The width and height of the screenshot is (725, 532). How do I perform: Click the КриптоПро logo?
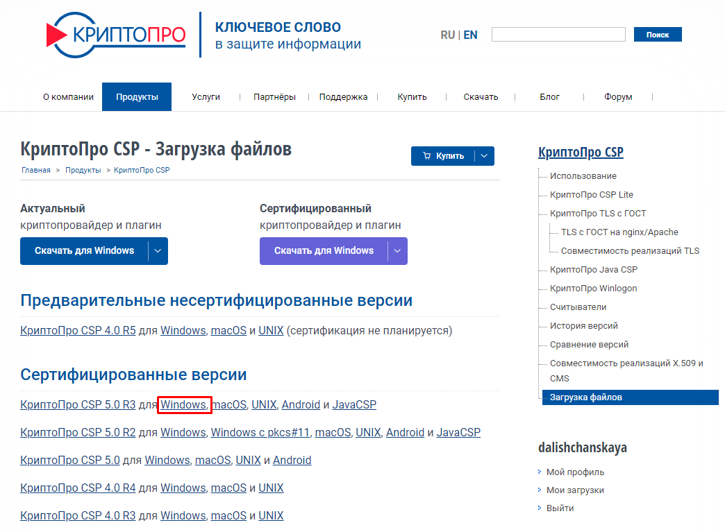click(x=115, y=35)
